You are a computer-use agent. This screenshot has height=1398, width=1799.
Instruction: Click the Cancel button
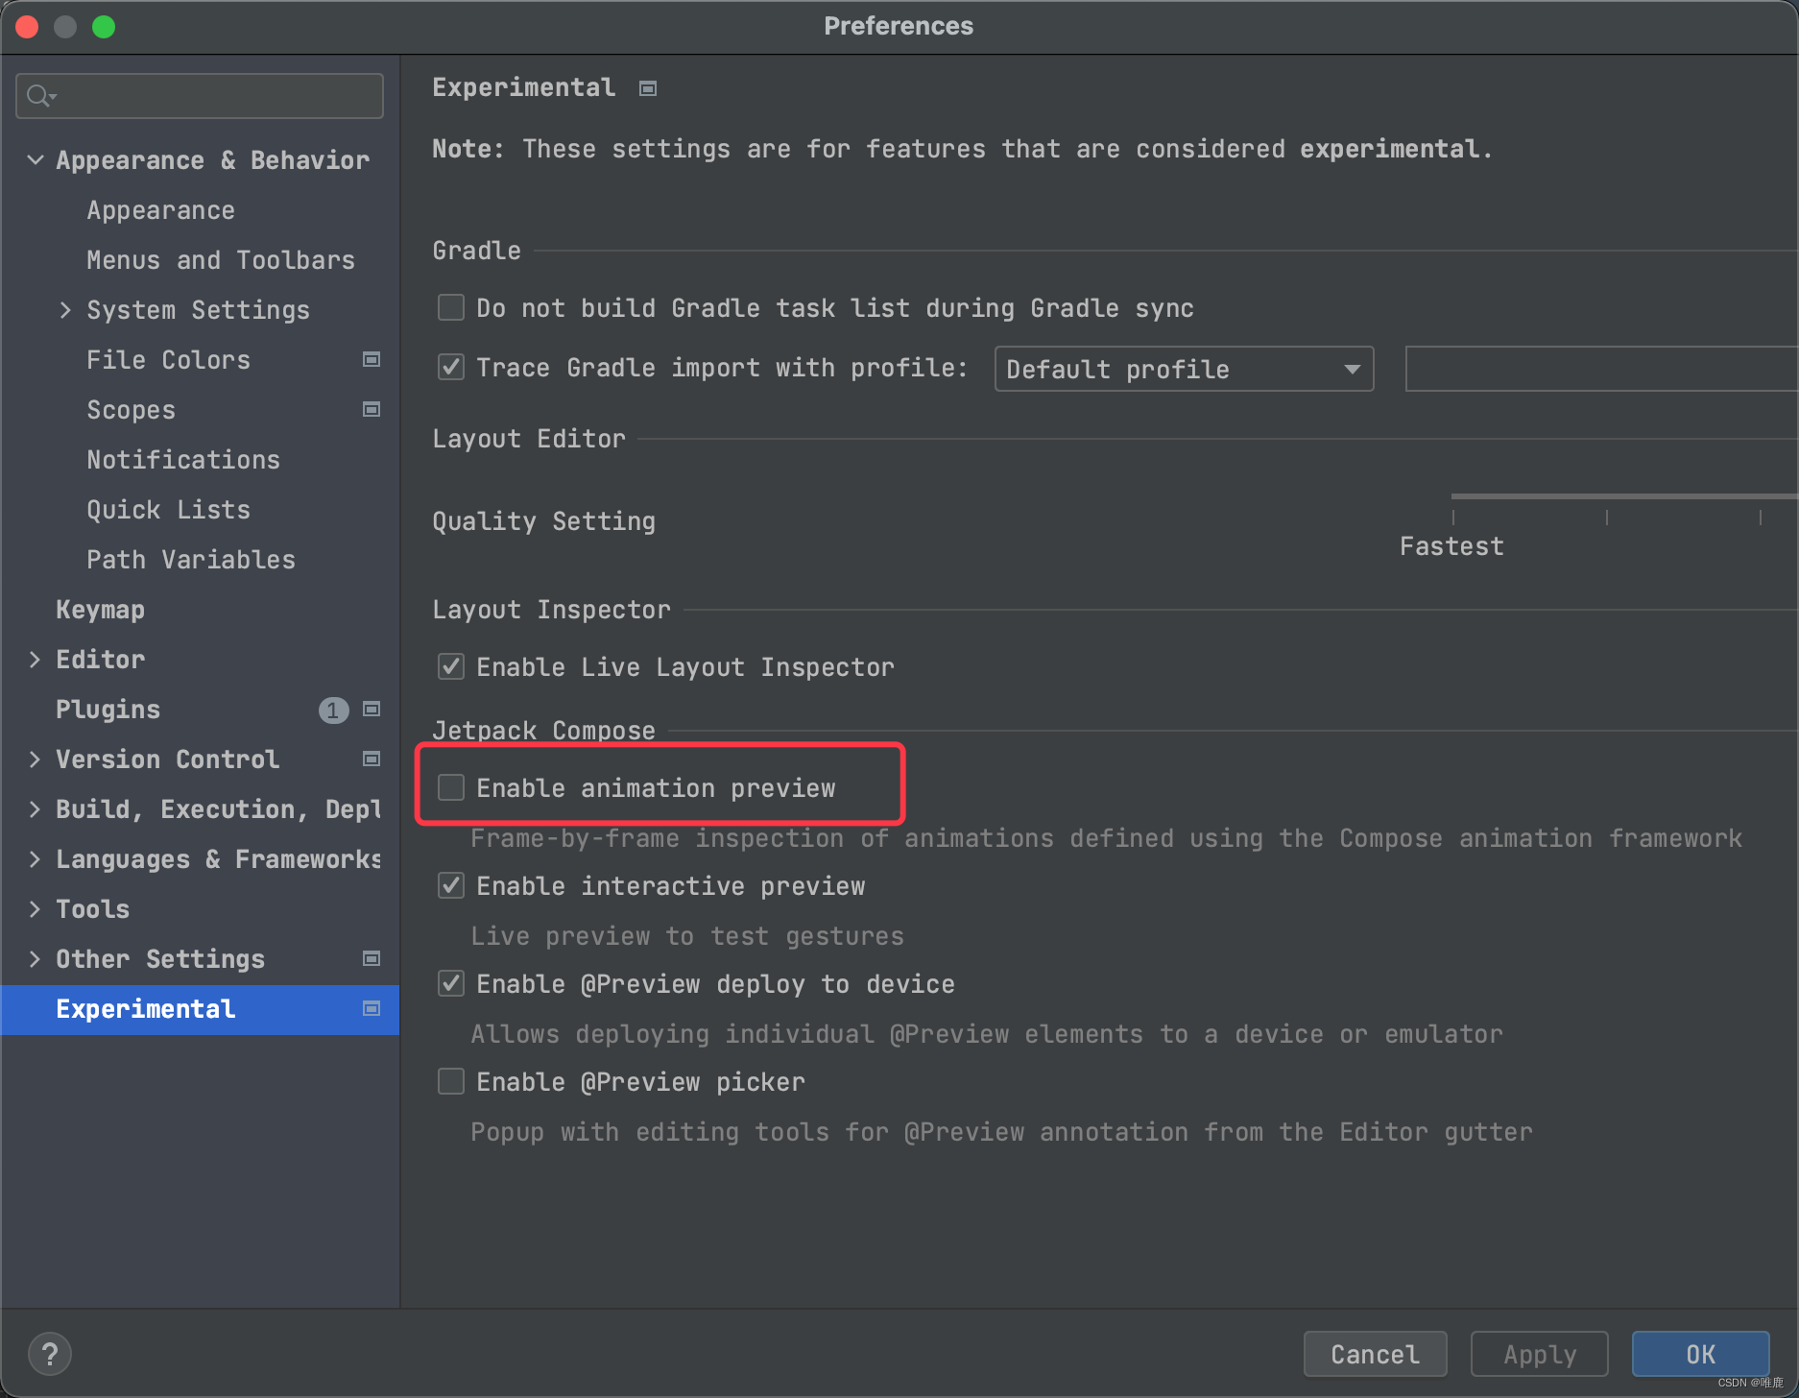pos(1375,1354)
